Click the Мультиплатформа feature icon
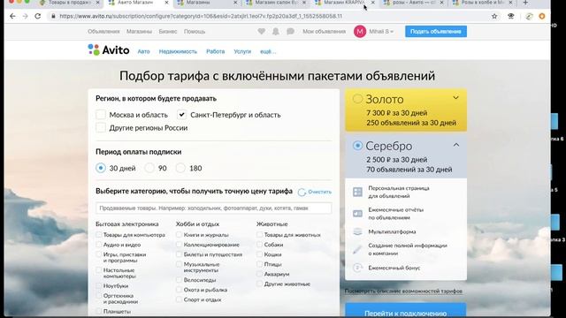 tap(357, 231)
